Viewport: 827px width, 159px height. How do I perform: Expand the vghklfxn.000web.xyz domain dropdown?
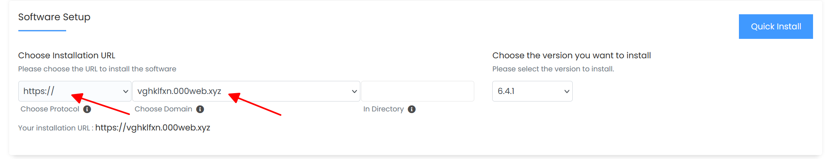click(246, 91)
